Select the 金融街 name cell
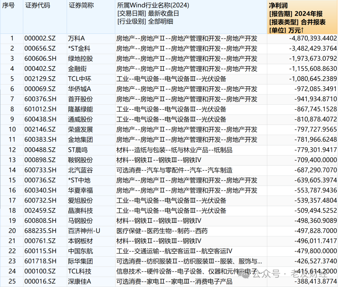This screenshot has height=287, width=338. click(x=91, y=69)
